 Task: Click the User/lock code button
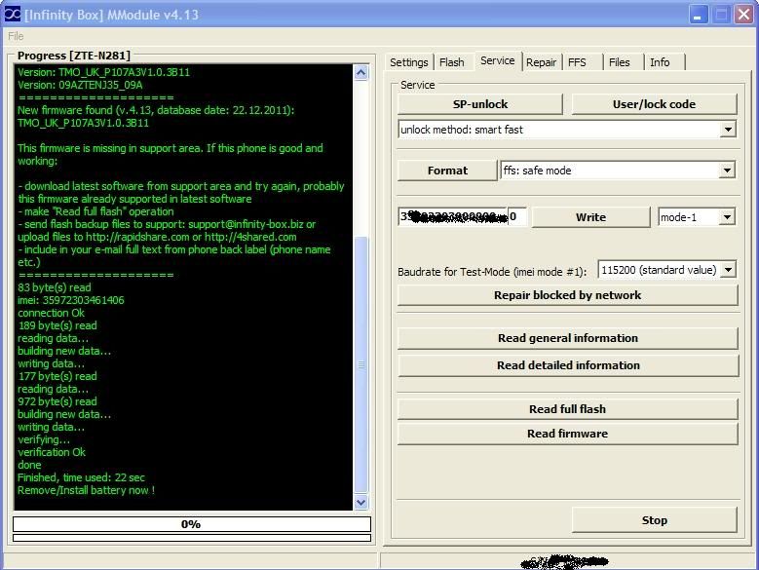click(x=654, y=104)
